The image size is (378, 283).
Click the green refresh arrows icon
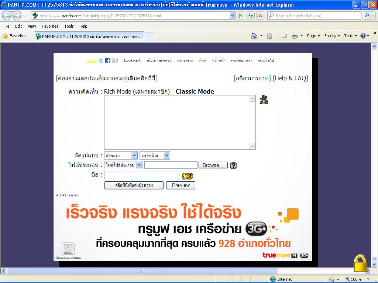(x=251, y=16)
